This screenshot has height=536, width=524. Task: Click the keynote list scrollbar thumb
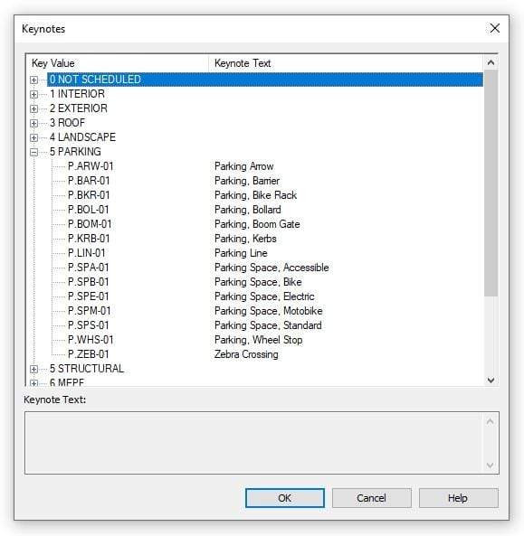(491, 183)
